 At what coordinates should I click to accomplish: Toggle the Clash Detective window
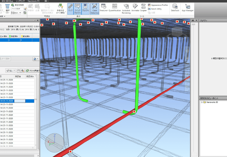click(x=95, y=9)
